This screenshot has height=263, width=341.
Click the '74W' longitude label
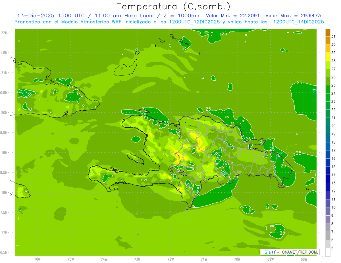coord(104,259)
